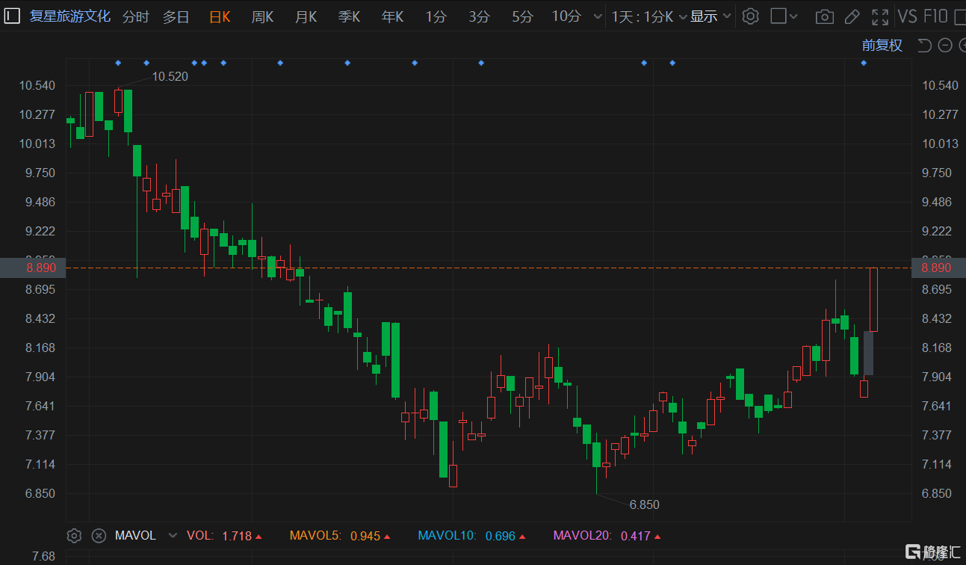
Task: Take a chart screenshot with camera icon
Action: coord(824,16)
